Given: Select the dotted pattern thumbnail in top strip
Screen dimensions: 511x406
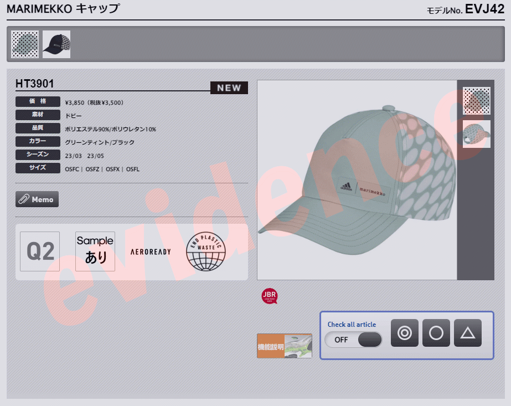Looking at the screenshot, I should click(x=25, y=44).
